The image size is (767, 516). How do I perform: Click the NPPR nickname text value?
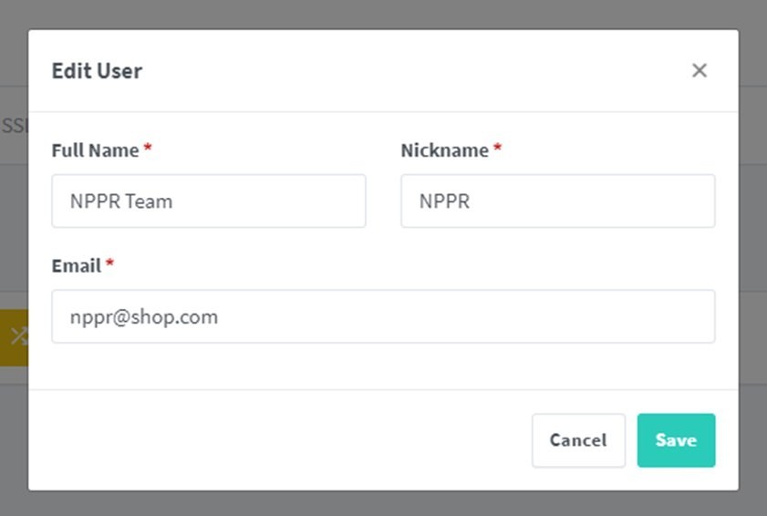point(444,201)
